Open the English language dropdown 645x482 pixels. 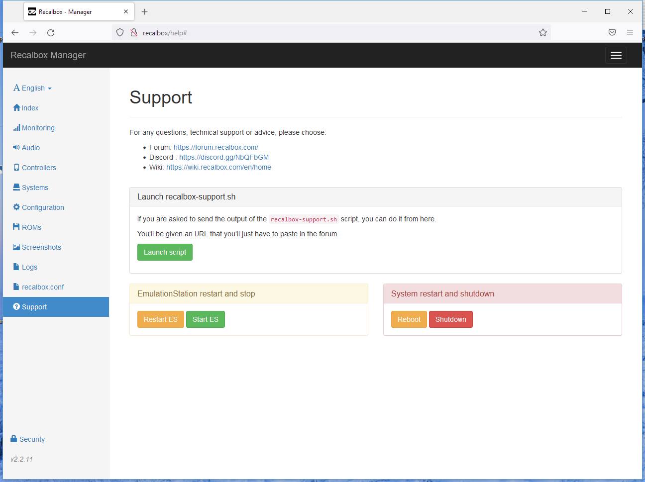tap(32, 88)
